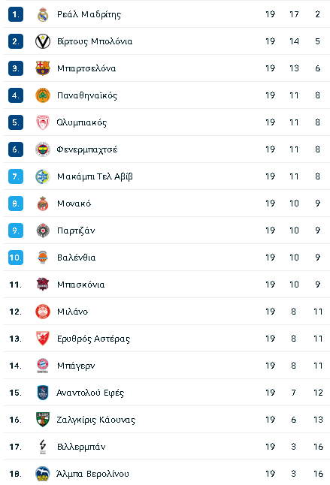Click the light-blue rank 10 badge
This screenshot has width=330, height=485.
pyautogui.click(x=16, y=258)
